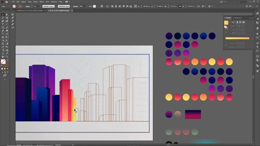
Task: Select the Blend tool
Action: pyautogui.click(x=7, y=47)
